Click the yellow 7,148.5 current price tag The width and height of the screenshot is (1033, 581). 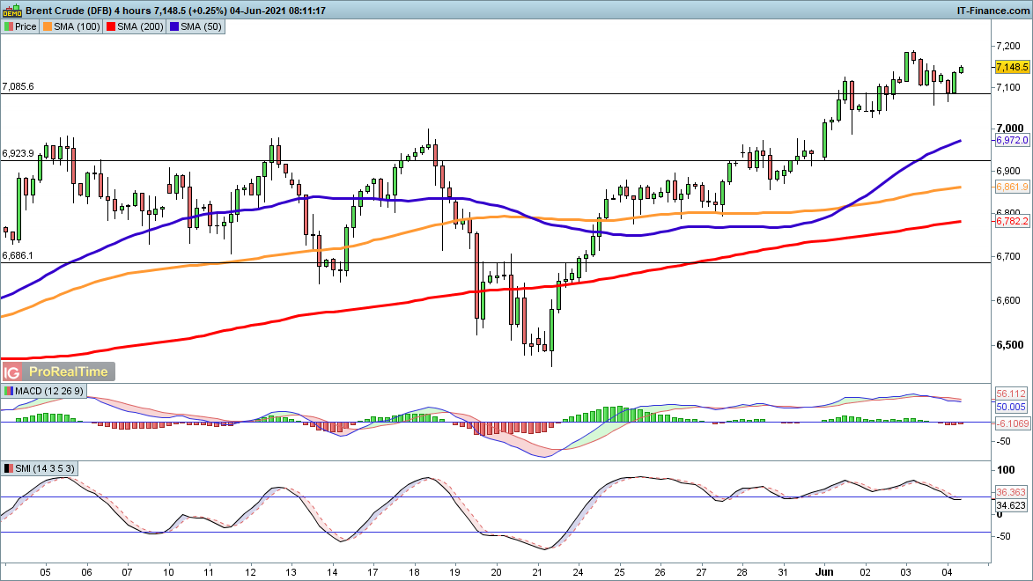click(1012, 68)
